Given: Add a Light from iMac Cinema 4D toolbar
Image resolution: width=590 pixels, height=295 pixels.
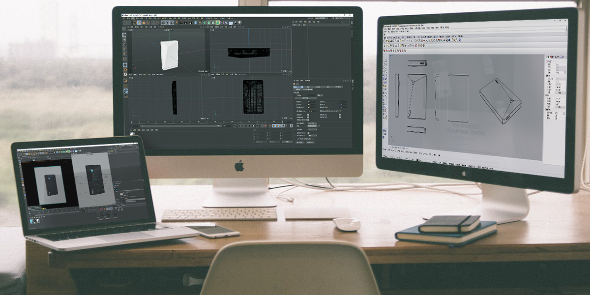Looking at the screenshot, I should 239,23.
